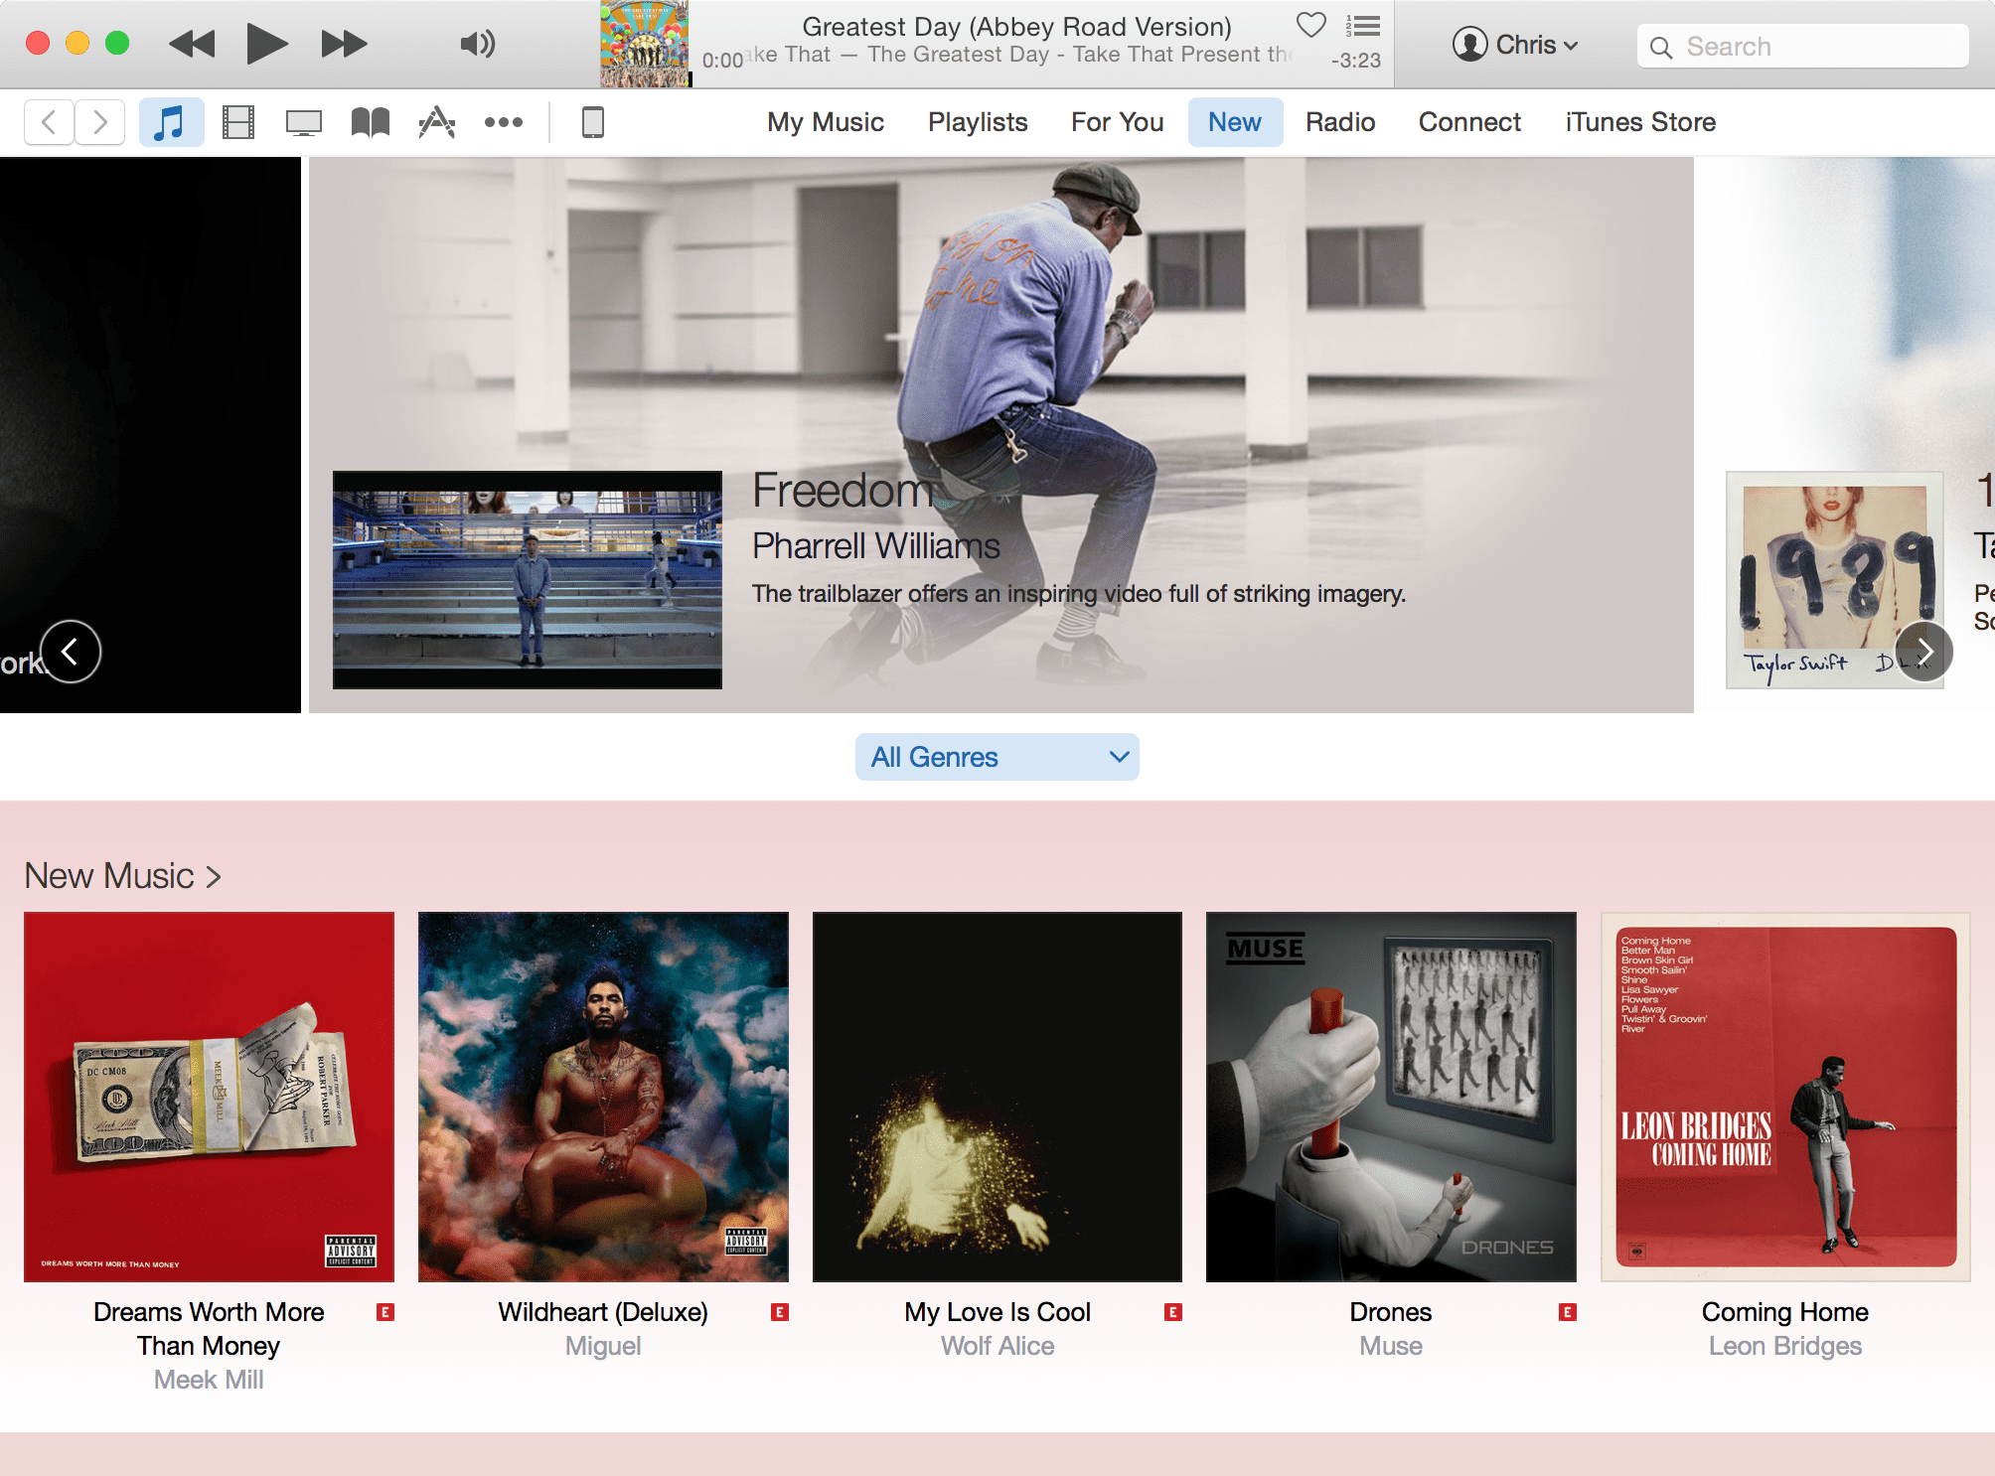
Task: Open the iTunes Store tab
Action: click(1640, 122)
